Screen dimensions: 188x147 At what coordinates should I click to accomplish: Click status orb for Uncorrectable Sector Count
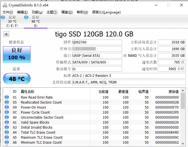click(x=7, y=117)
